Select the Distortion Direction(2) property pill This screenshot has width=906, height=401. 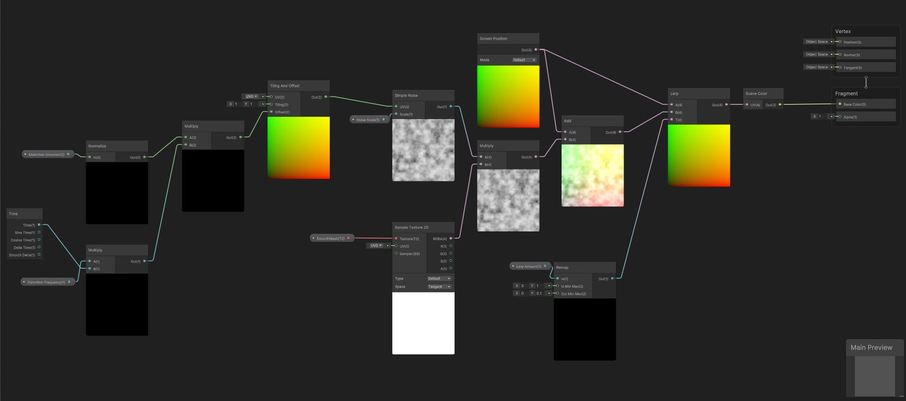(48, 154)
